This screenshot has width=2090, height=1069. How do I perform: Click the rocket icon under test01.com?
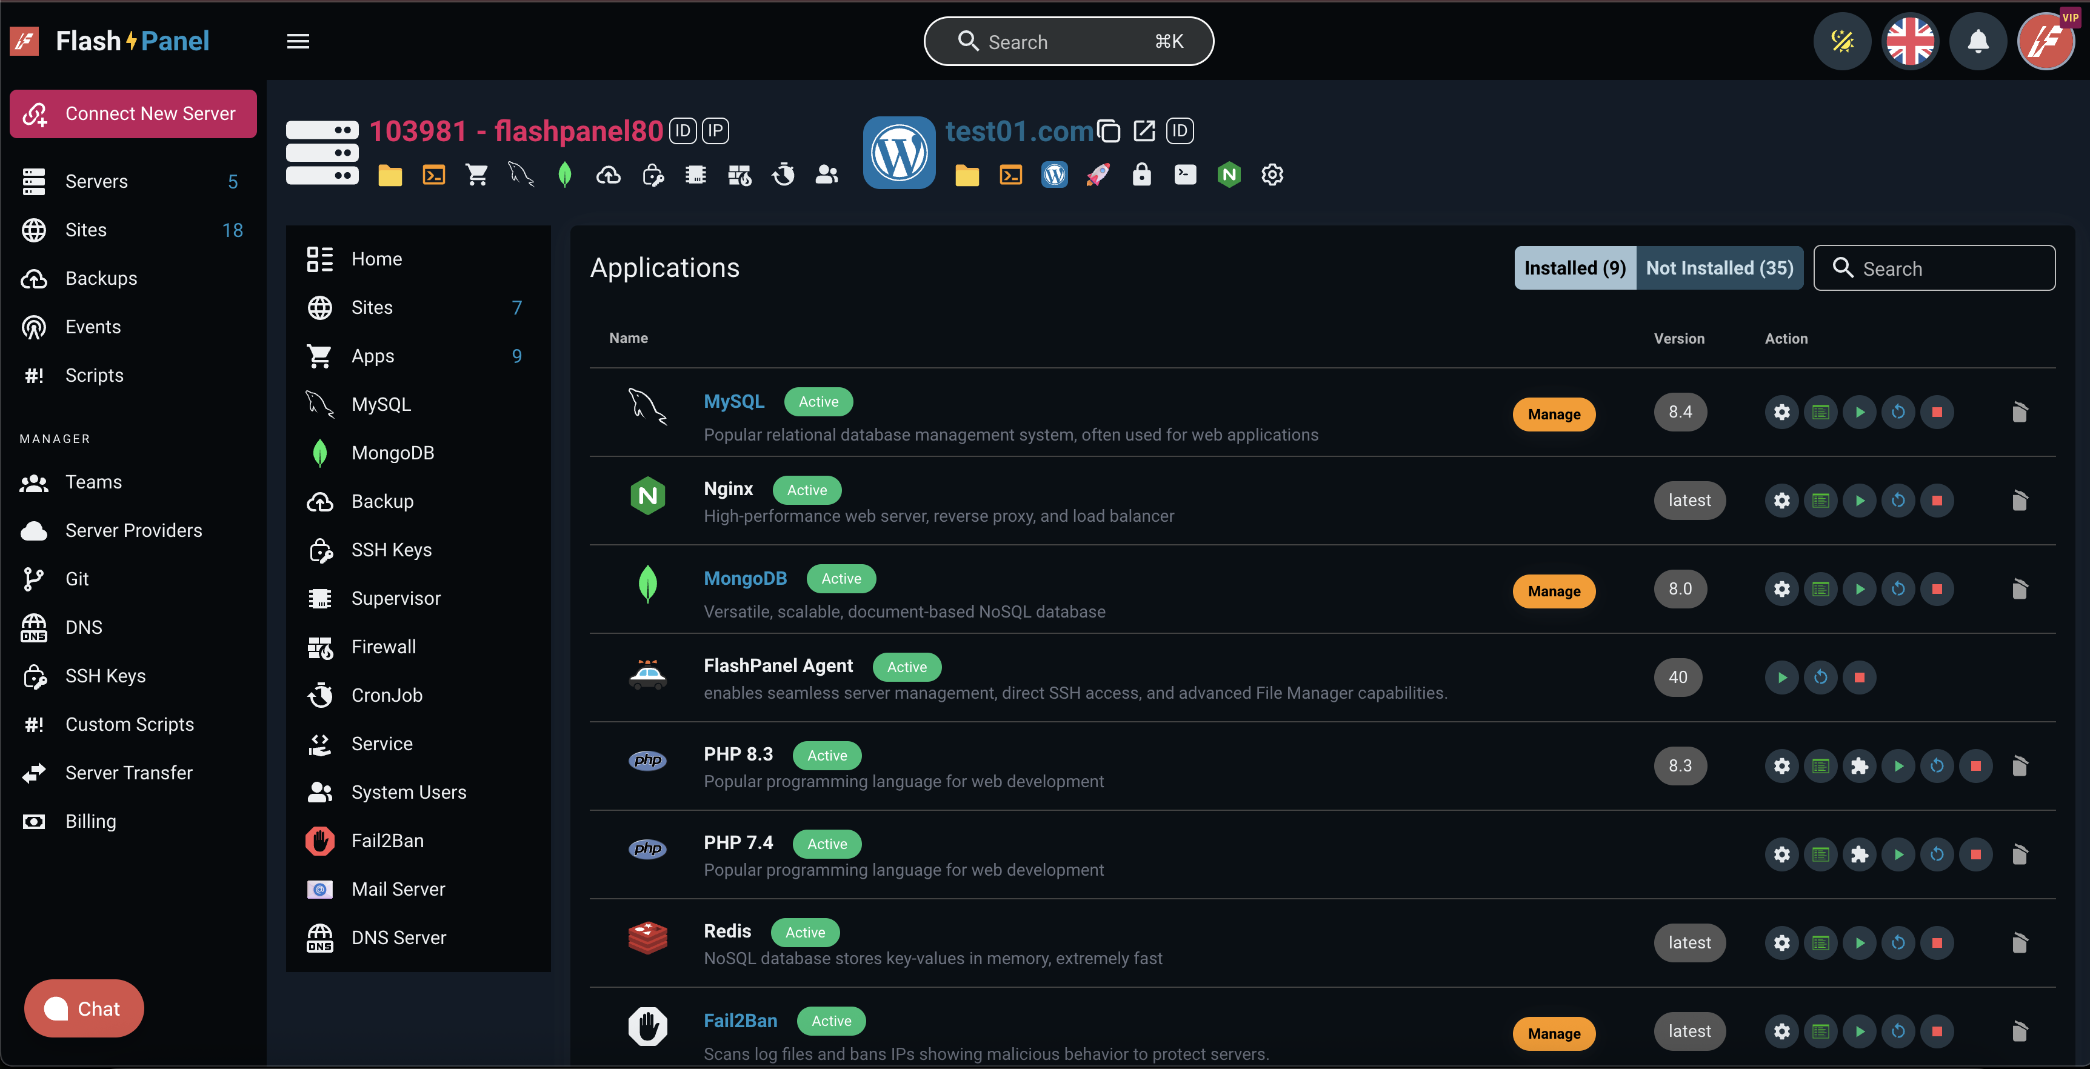(1098, 175)
